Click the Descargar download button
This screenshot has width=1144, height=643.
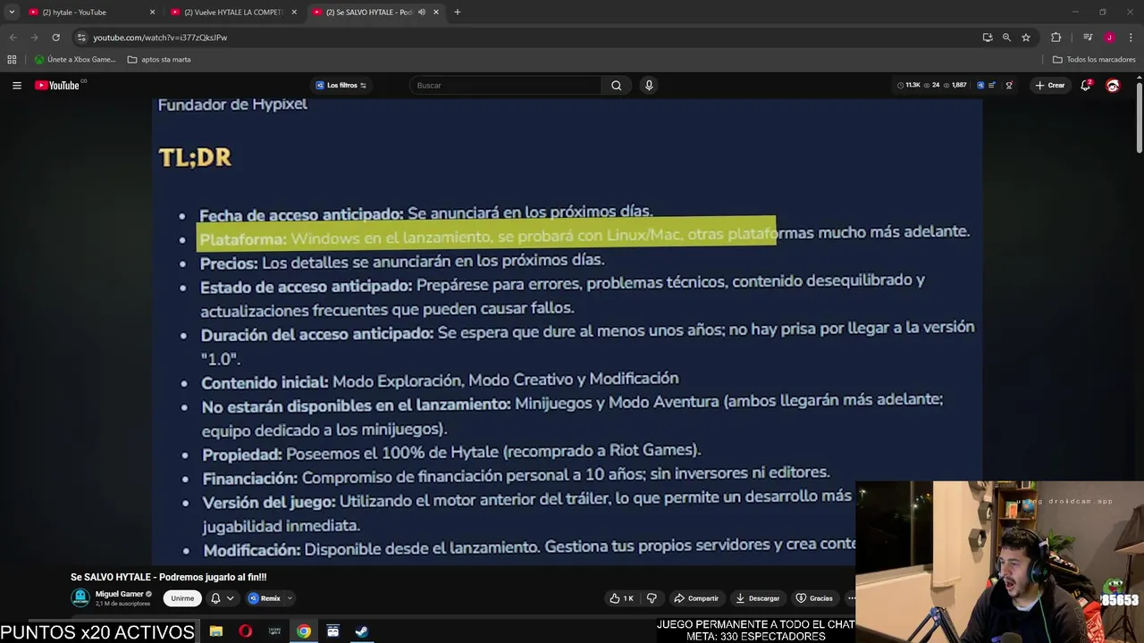pos(758,598)
